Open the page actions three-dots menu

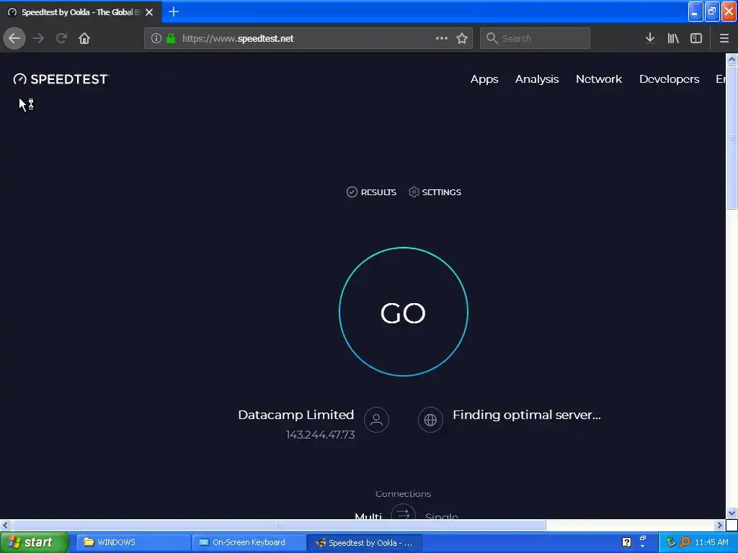tap(442, 38)
